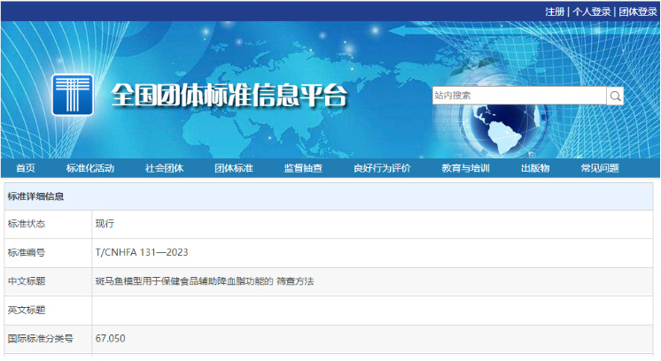Click the 现行 status value
This screenshot has width=661, height=361.
point(105,224)
